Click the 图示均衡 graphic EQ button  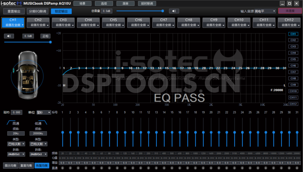pos(11,166)
